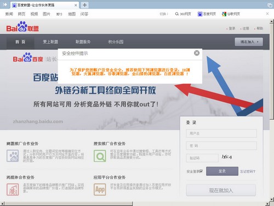Click the 网盟推广合作业务 paw icon
Viewport: 274px width, 206px height.
[x=13, y=156]
